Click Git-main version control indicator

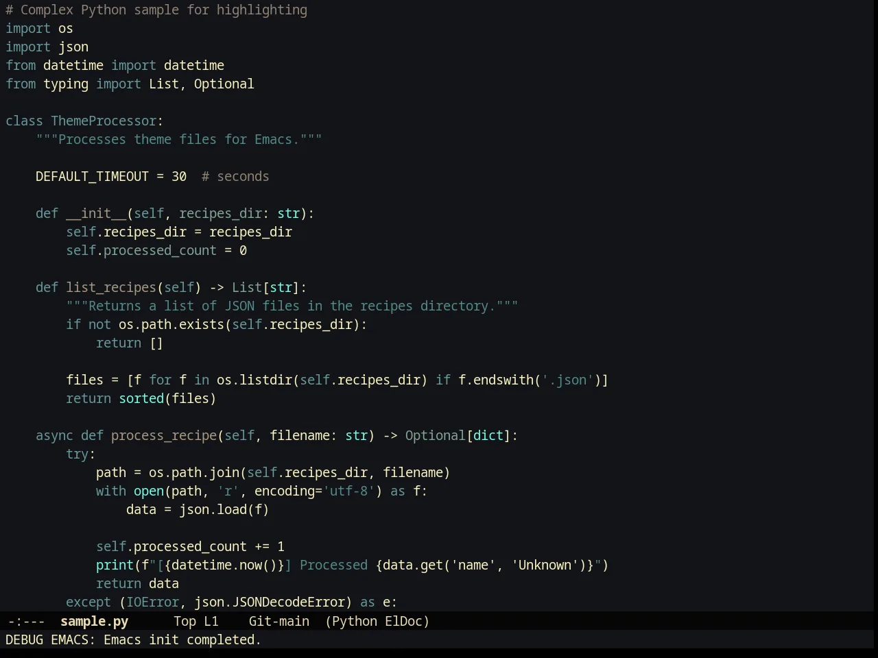(x=278, y=621)
